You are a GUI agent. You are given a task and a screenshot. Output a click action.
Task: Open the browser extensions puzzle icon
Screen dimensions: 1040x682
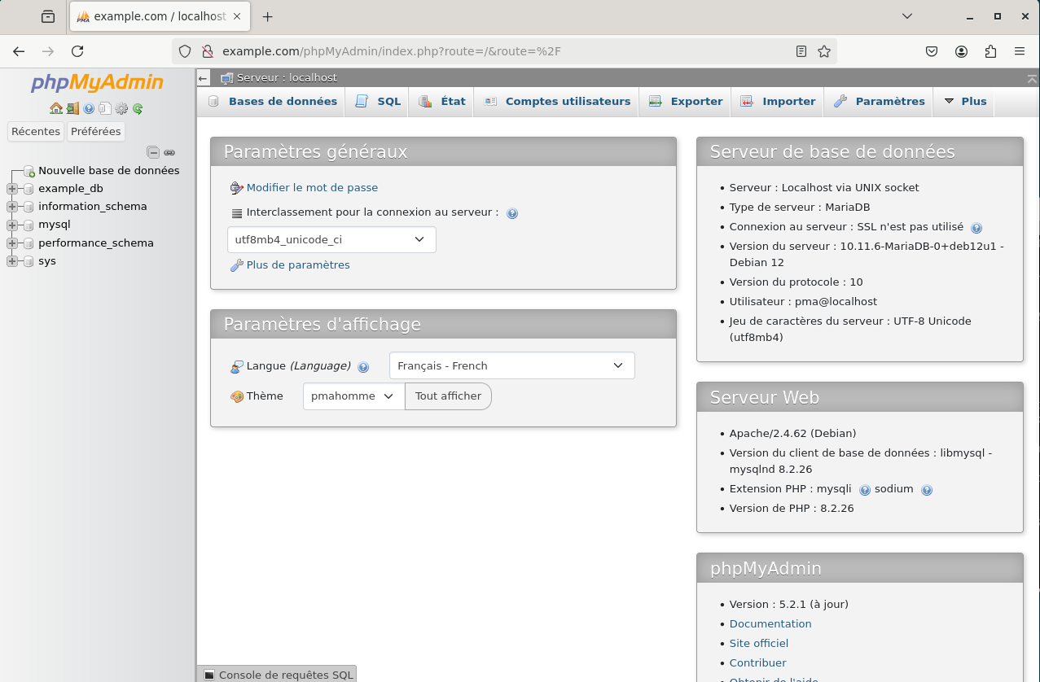990,51
